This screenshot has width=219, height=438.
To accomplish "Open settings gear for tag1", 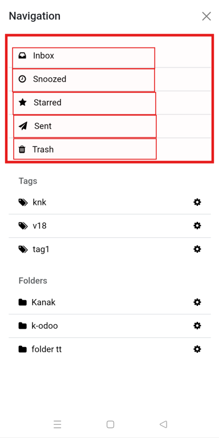I will 197,249.
